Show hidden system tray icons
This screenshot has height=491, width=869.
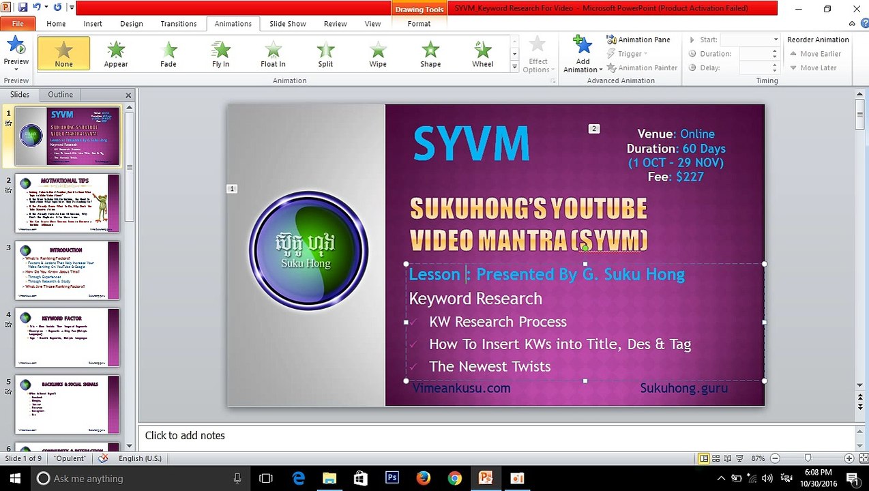coord(721,478)
